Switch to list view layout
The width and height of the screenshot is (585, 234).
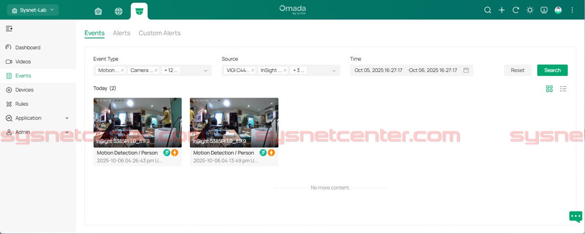563,89
